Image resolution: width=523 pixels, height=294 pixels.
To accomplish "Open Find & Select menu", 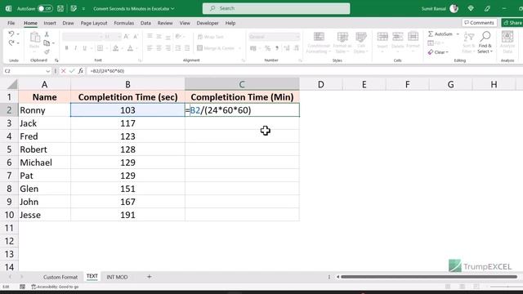I will 485,42.
